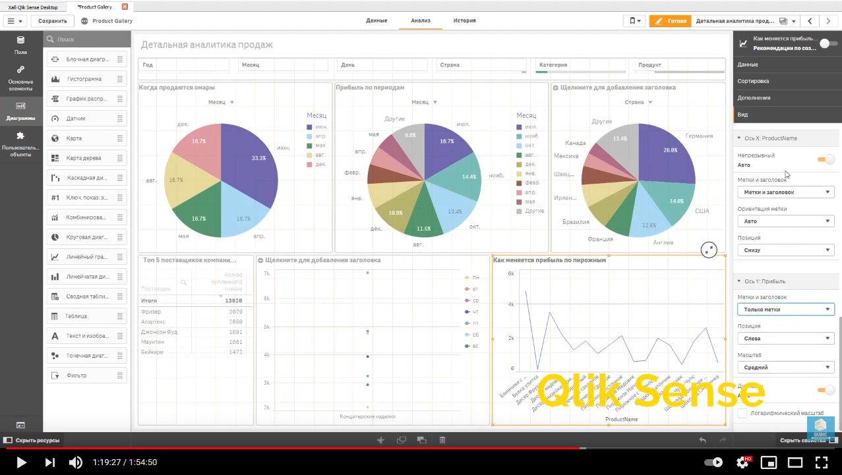Viewport: 842px width, 475px height.
Task: Pick the Блочная диаграмма box plot
Action: pyautogui.click(x=86, y=59)
